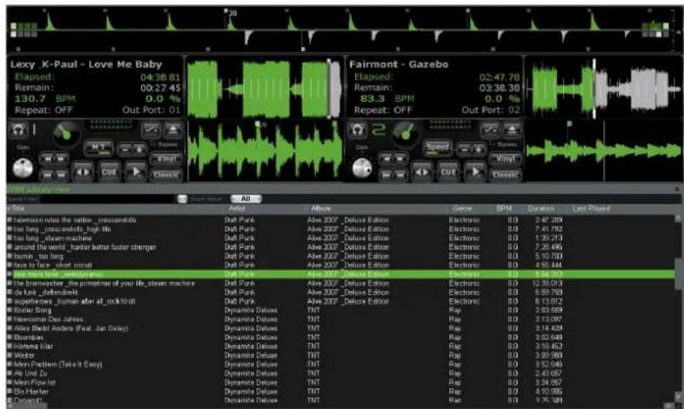This screenshot has height=409, width=684.
Task: Switch deck 2 to Classic mode
Action: [x=505, y=174]
